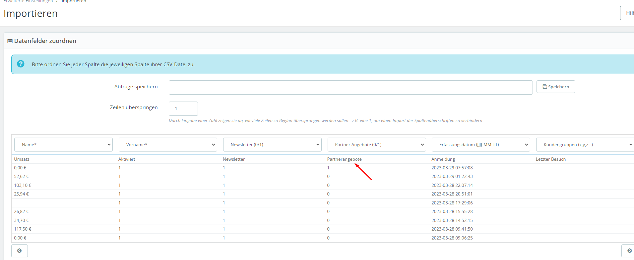Click the Partnerangebote column header

tap(344, 159)
